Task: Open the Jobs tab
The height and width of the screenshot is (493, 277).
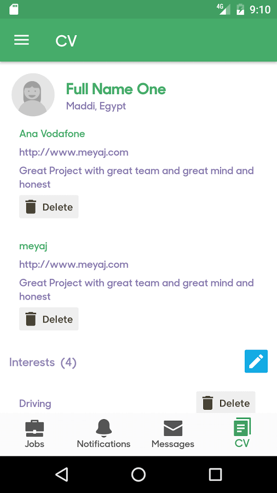Action: (34, 434)
